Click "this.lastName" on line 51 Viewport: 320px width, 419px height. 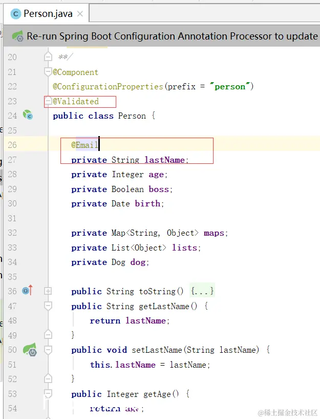123,365
